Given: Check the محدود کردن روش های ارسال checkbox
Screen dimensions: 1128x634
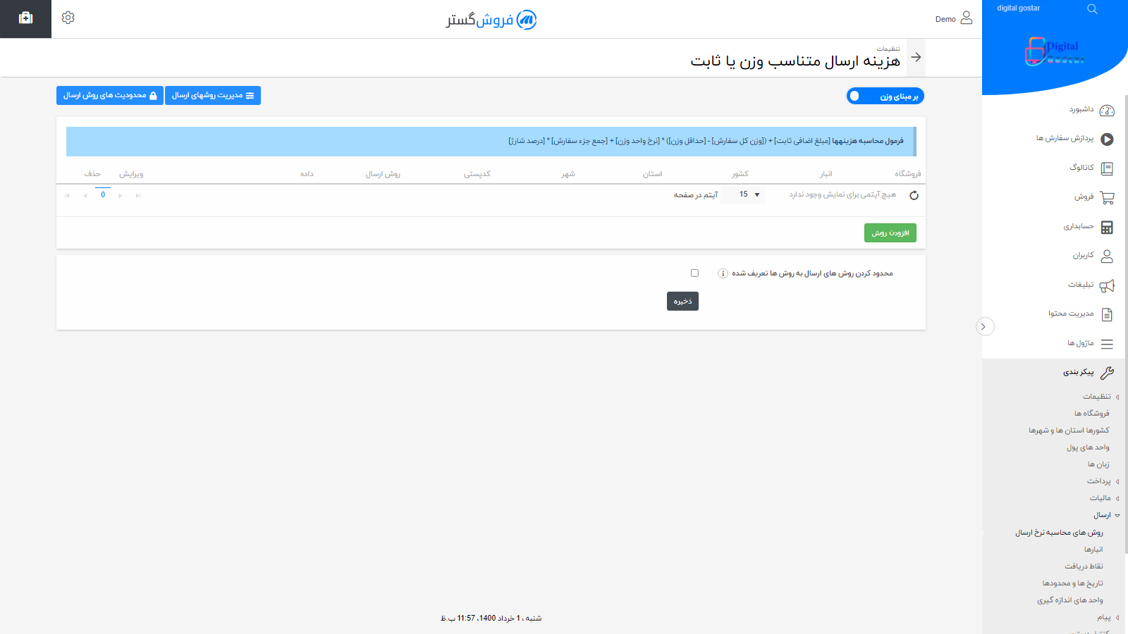Looking at the screenshot, I should point(694,273).
